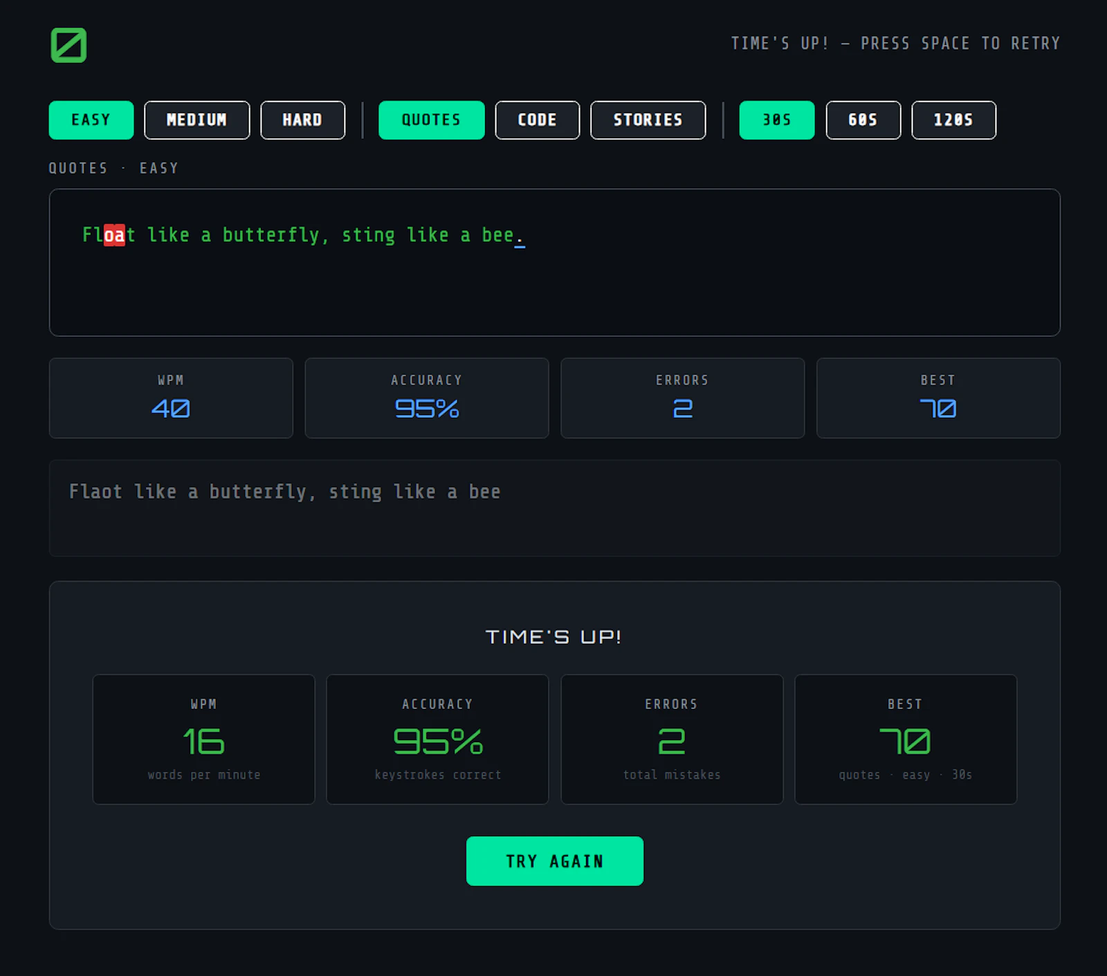
Task: Click the blue Errors 2 stat card
Action: [x=683, y=398]
